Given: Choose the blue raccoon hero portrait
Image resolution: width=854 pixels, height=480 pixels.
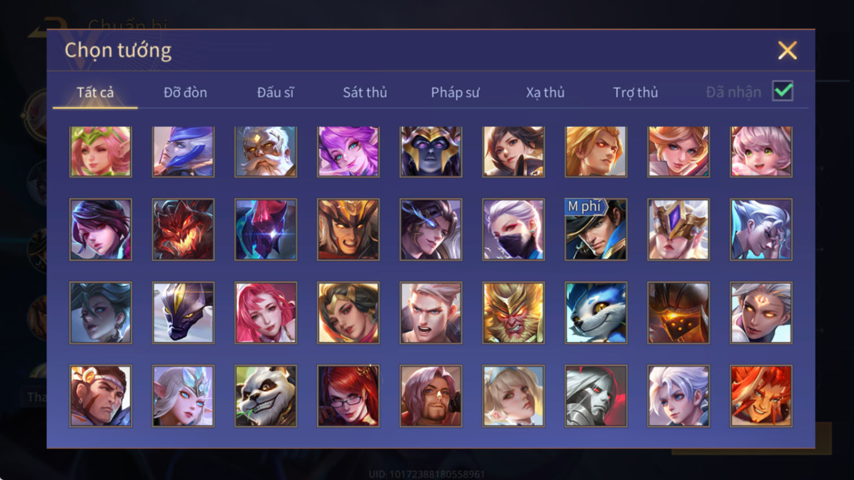Looking at the screenshot, I should [x=596, y=313].
